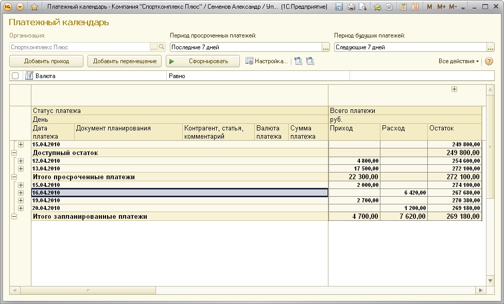Click the Сформировать button
The image size is (504, 304).
coord(203,61)
